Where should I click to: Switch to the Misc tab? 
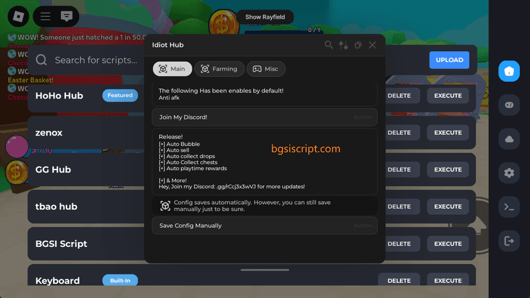pos(266,69)
